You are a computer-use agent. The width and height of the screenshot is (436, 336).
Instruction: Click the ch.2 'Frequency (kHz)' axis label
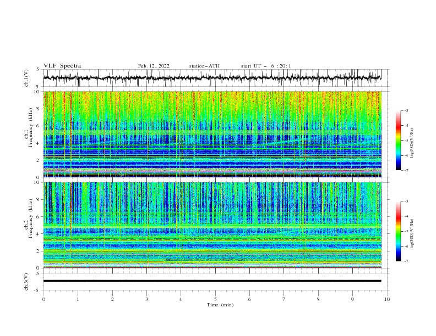click(x=31, y=219)
